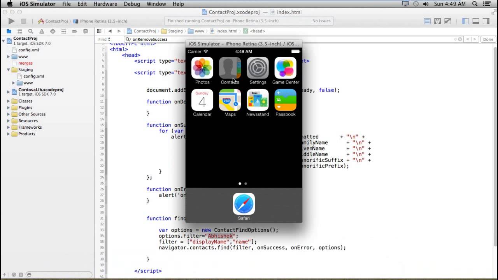Viewport: 498px width, 280px height.
Task: Open Calendar app in iOS Simulator
Action: click(x=202, y=100)
